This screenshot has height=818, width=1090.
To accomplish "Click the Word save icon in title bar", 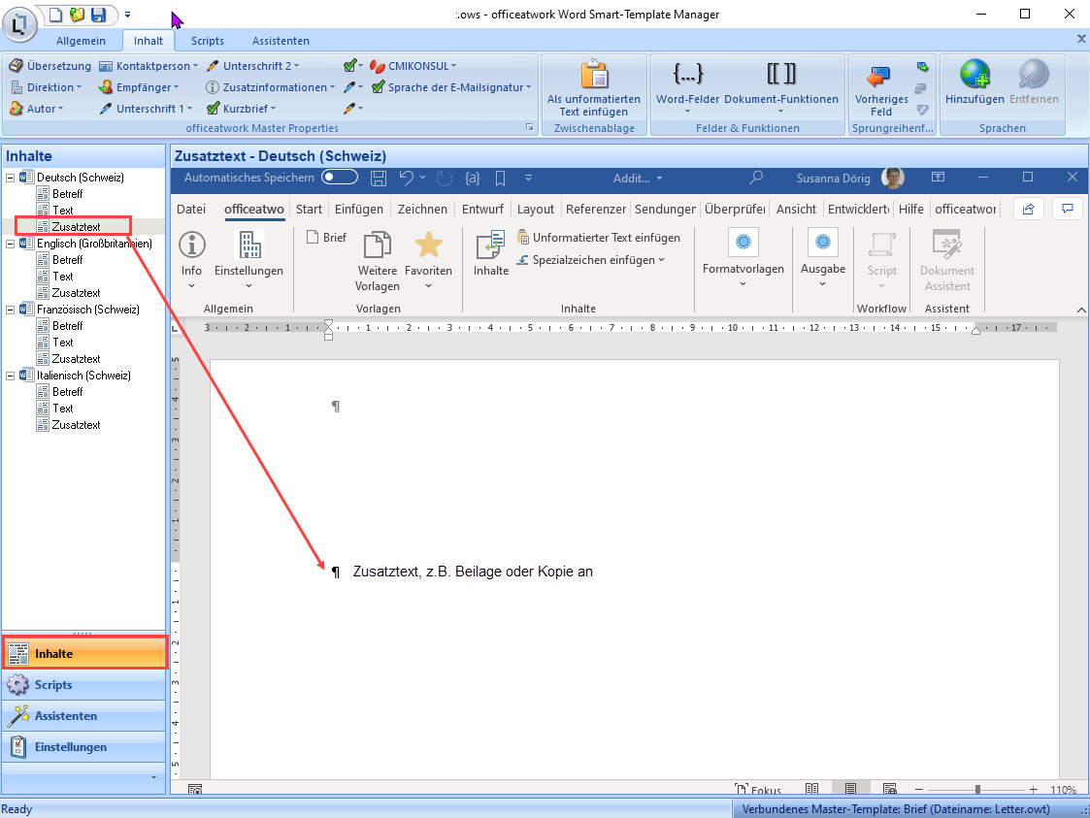I will tap(379, 178).
